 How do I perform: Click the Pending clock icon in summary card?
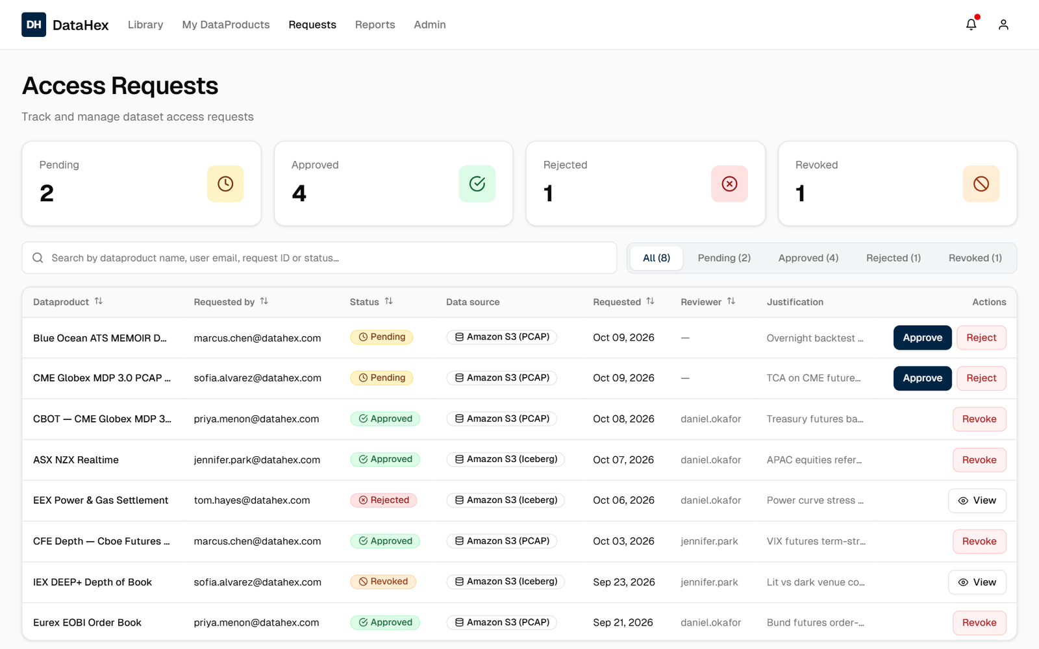(225, 184)
